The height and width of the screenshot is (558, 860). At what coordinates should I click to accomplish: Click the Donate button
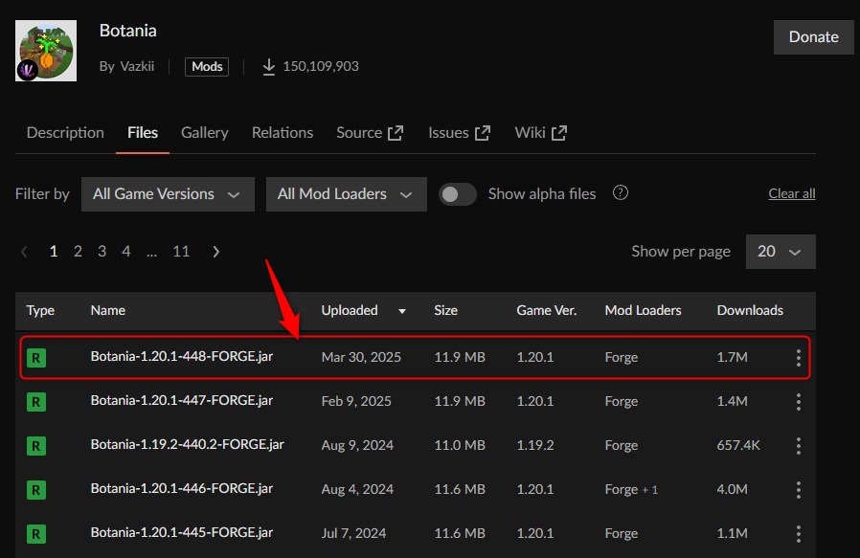pos(813,37)
